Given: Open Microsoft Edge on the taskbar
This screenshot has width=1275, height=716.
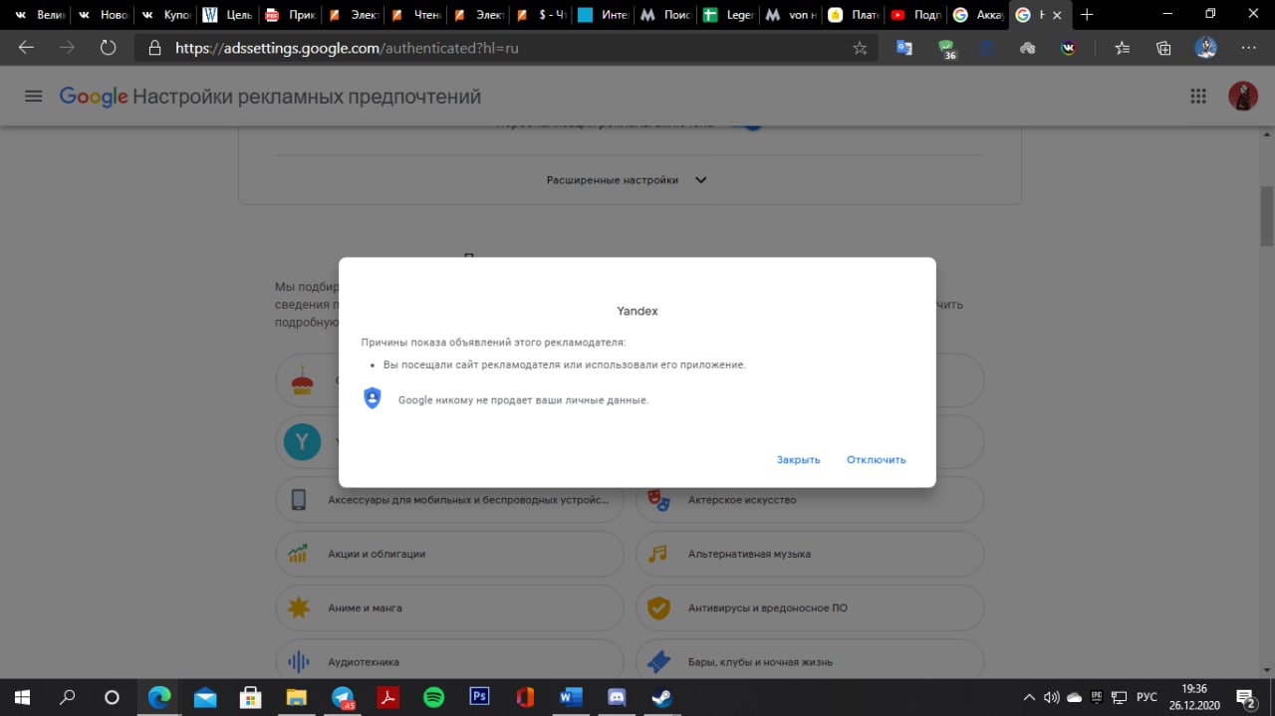Looking at the screenshot, I should [159, 697].
